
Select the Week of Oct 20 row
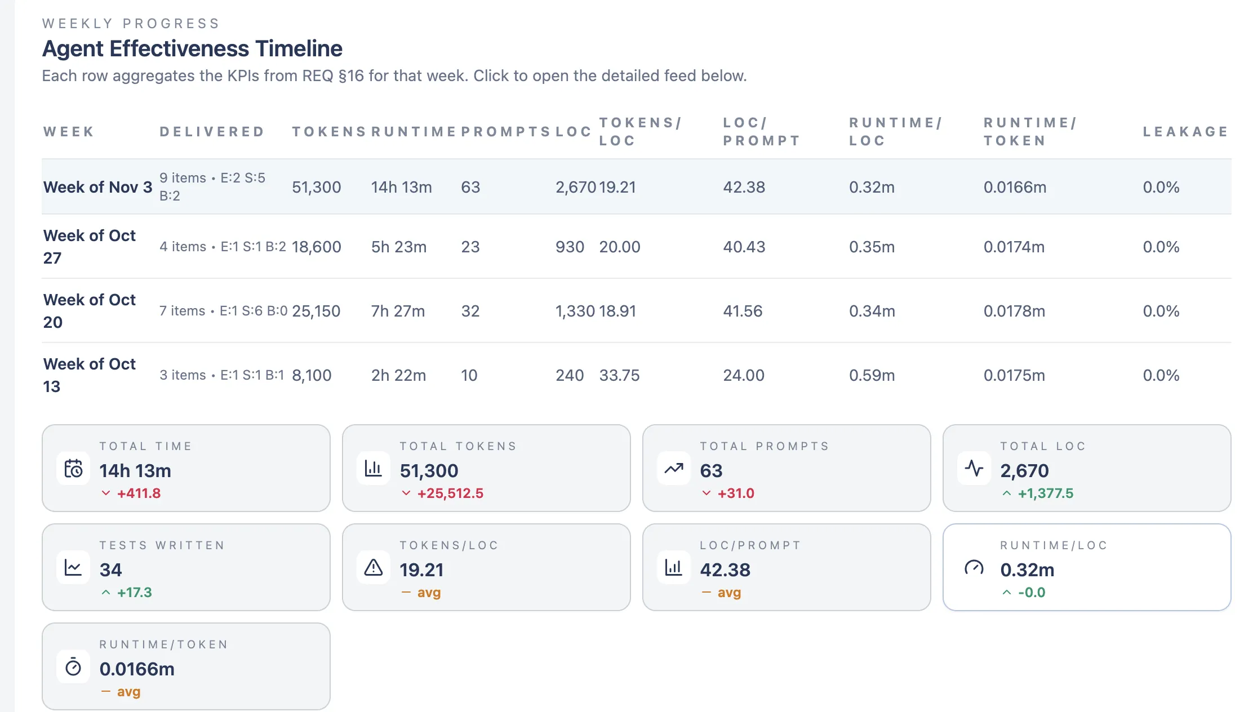click(90, 311)
